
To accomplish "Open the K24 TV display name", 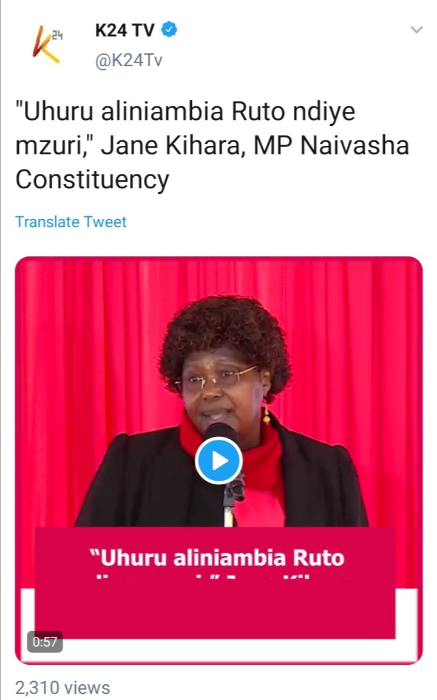I will pos(124,30).
